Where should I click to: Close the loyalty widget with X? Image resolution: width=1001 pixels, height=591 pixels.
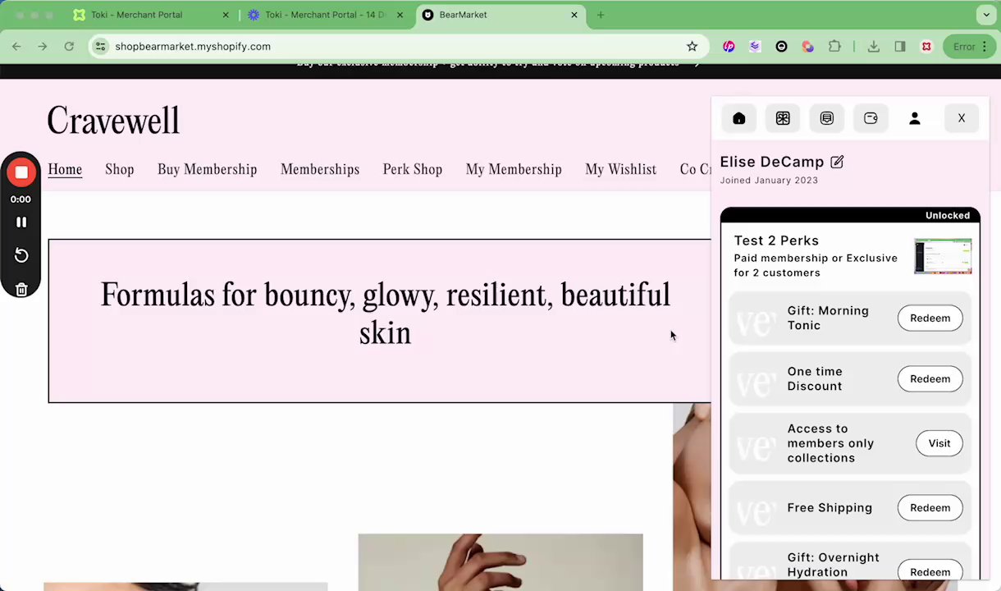tap(962, 118)
